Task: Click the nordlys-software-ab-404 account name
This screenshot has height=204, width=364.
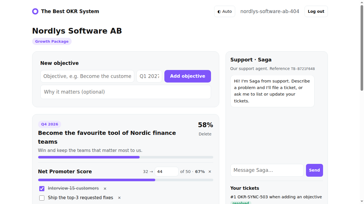Action: pos(270,11)
